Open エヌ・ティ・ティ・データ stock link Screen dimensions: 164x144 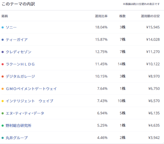pyautogui.click(x=25, y=113)
